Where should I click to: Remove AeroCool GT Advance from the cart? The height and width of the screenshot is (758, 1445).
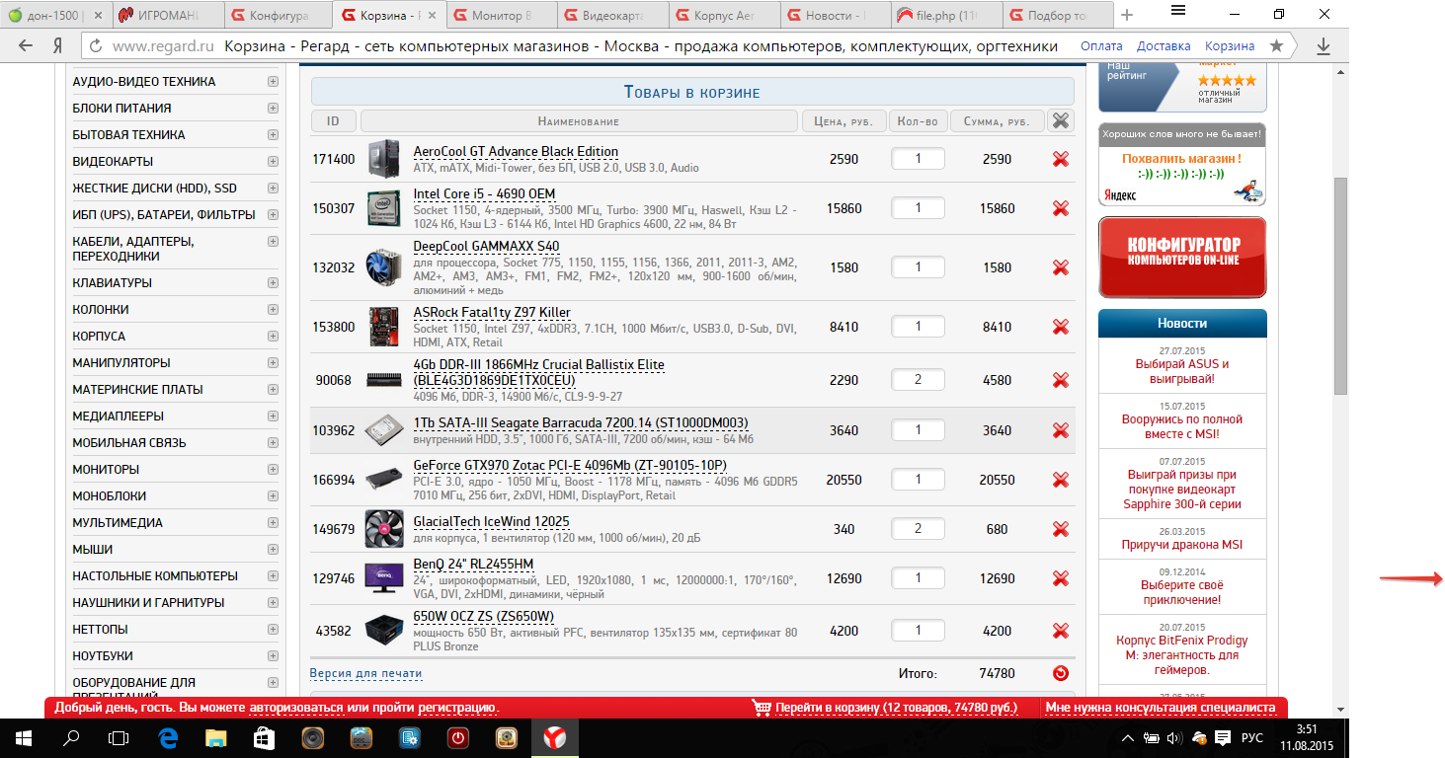point(1061,159)
